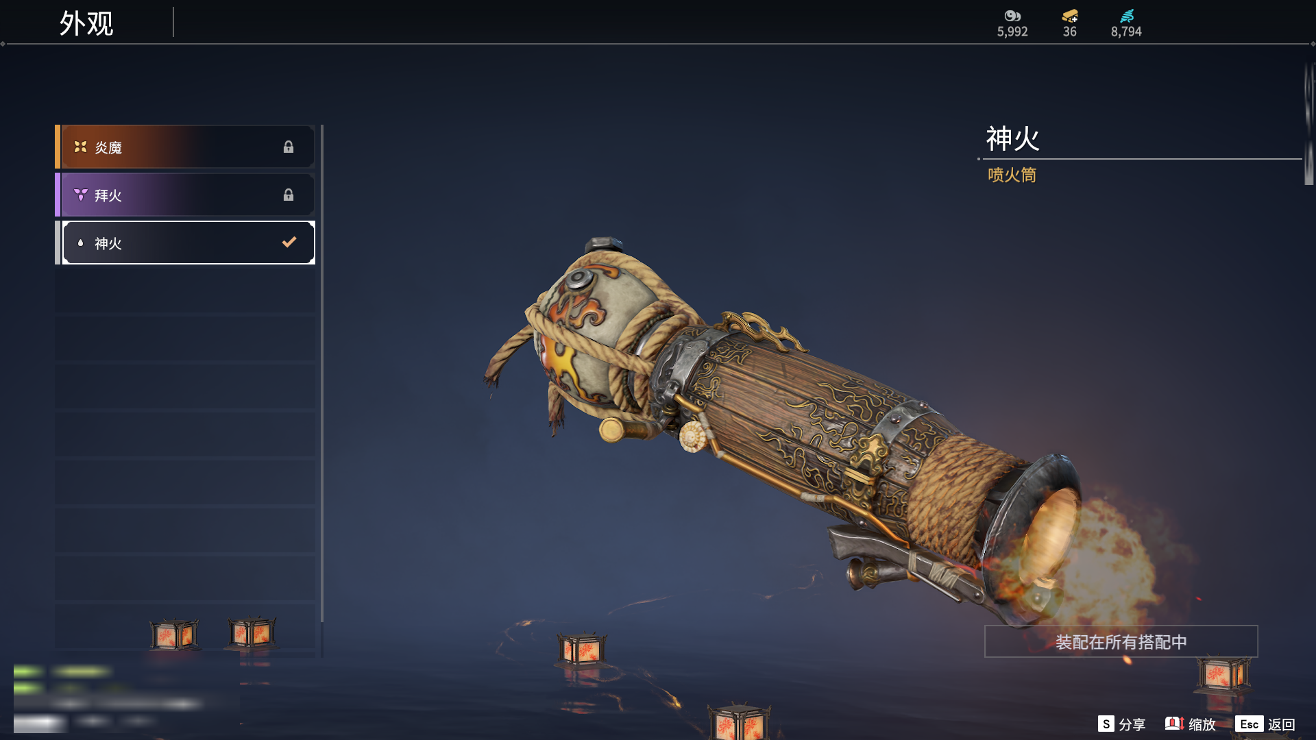Click the 喷火筒 weapon type label
This screenshot has height=740, width=1316.
coord(1012,175)
